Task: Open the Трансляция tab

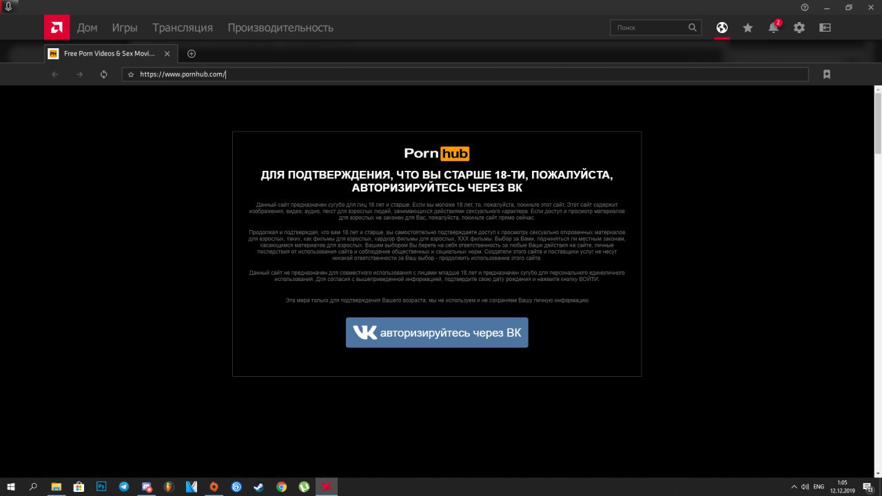Action: pyautogui.click(x=183, y=28)
